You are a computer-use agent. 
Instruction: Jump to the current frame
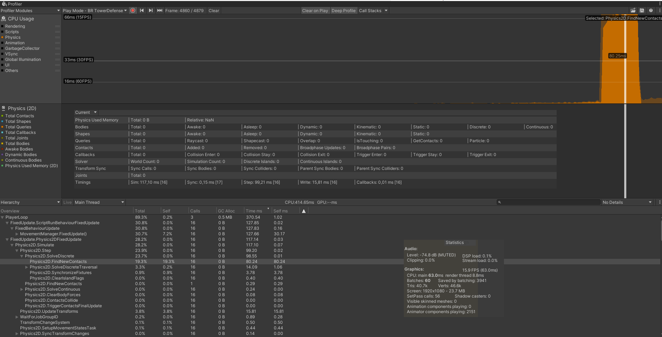pyautogui.click(x=160, y=10)
